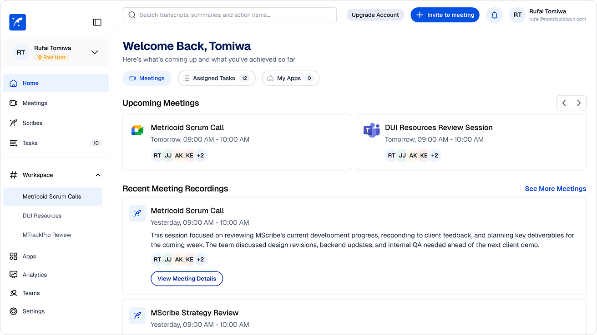Open the notifications bell
Image resolution: width=597 pixels, height=335 pixels.
click(x=494, y=15)
